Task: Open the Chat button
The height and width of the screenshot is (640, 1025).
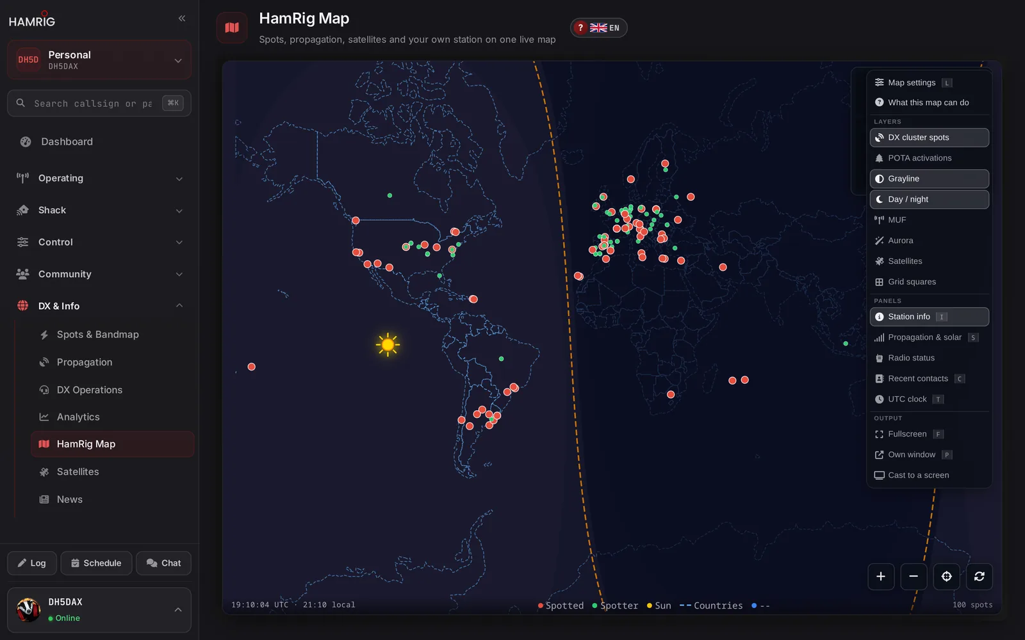Action: click(x=163, y=563)
